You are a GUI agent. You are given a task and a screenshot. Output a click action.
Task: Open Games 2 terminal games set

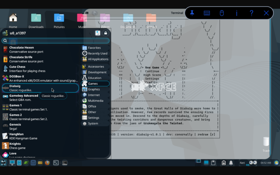coord(41,117)
